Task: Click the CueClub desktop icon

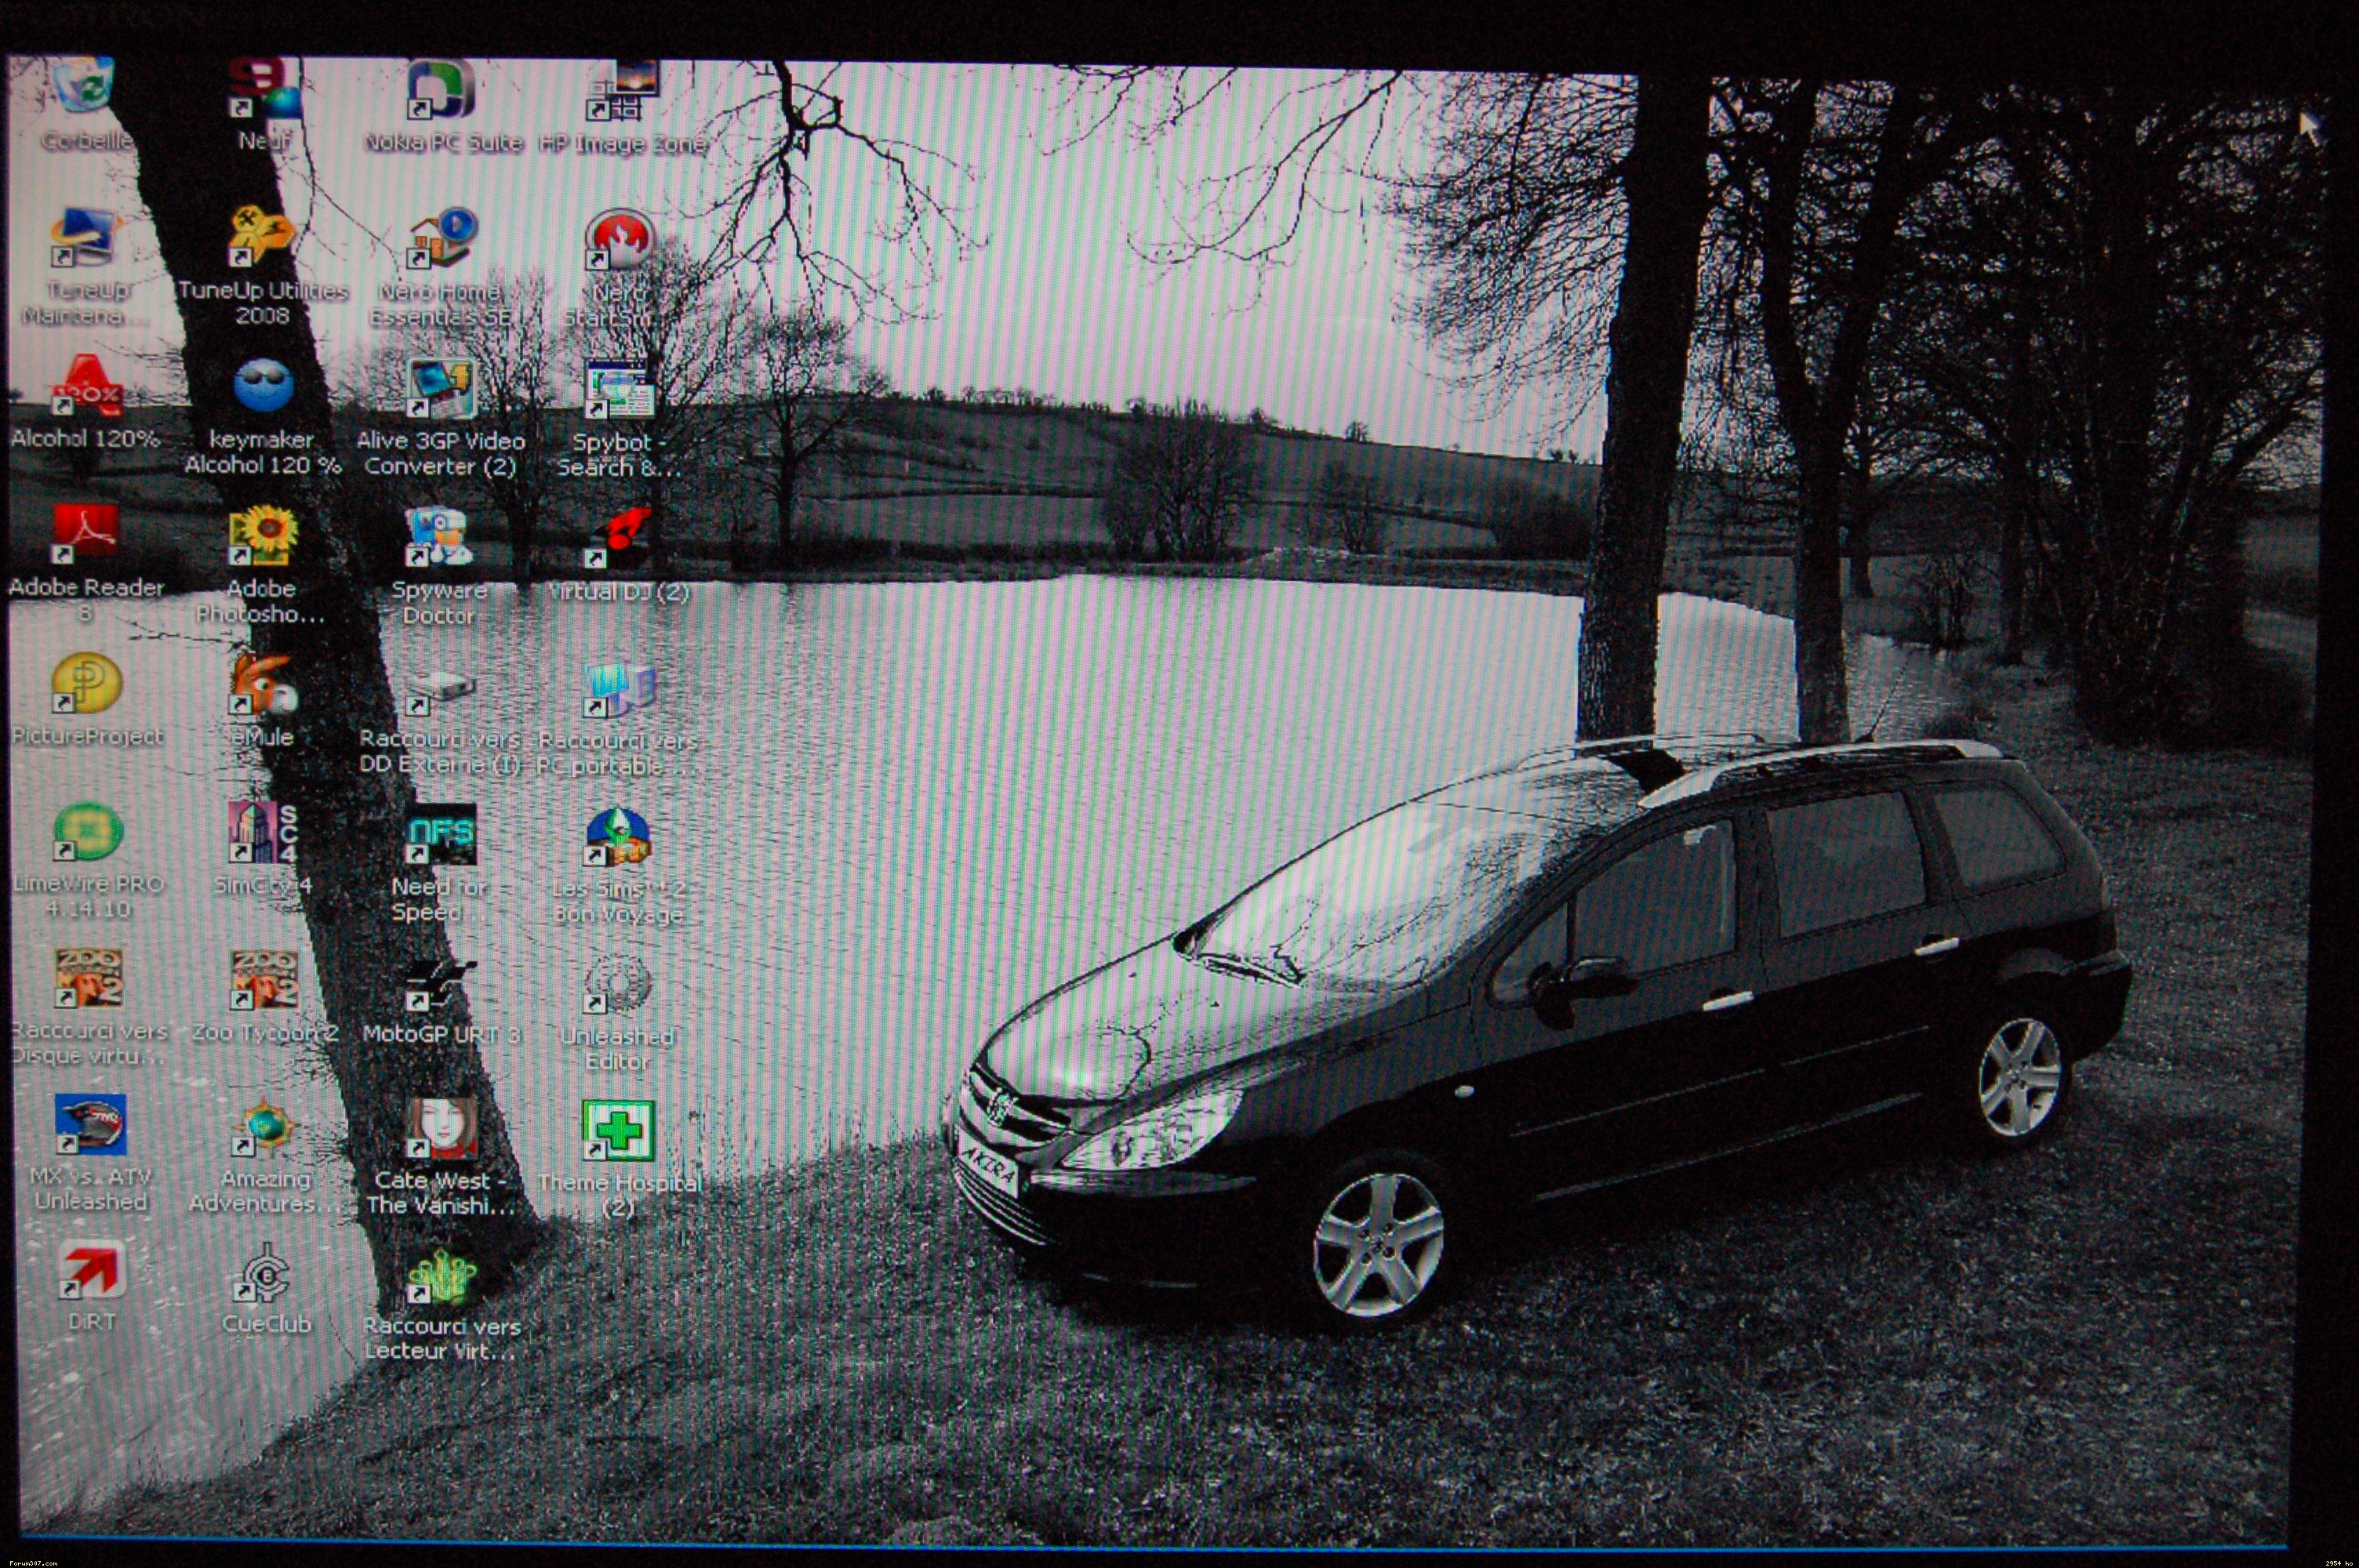Action: [266, 1273]
